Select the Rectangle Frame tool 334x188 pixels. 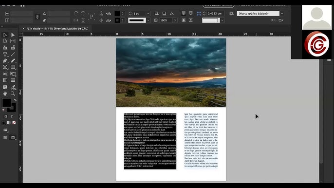5,67
